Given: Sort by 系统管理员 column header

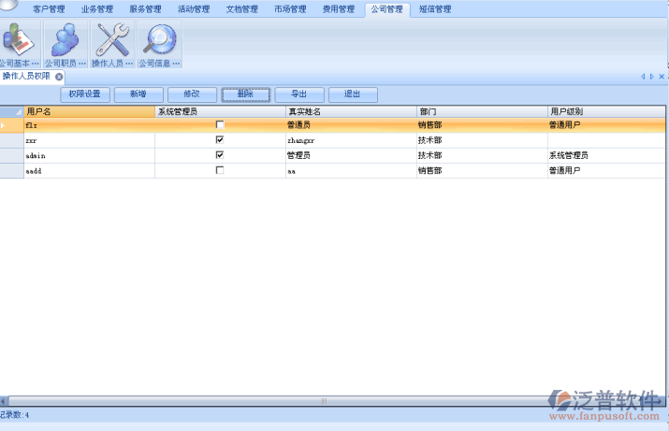Looking at the screenshot, I should (220, 111).
